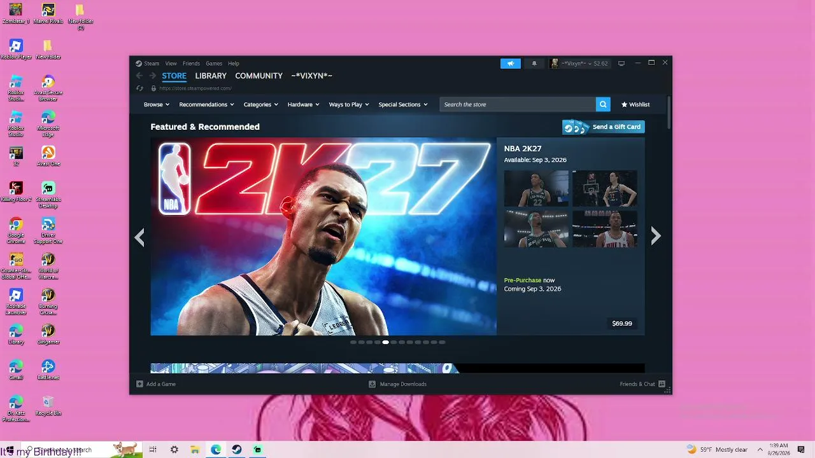Open the taskbar weather 59°F Mostly clear
Image resolution: width=815 pixels, height=458 pixels.
coord(717,450)
